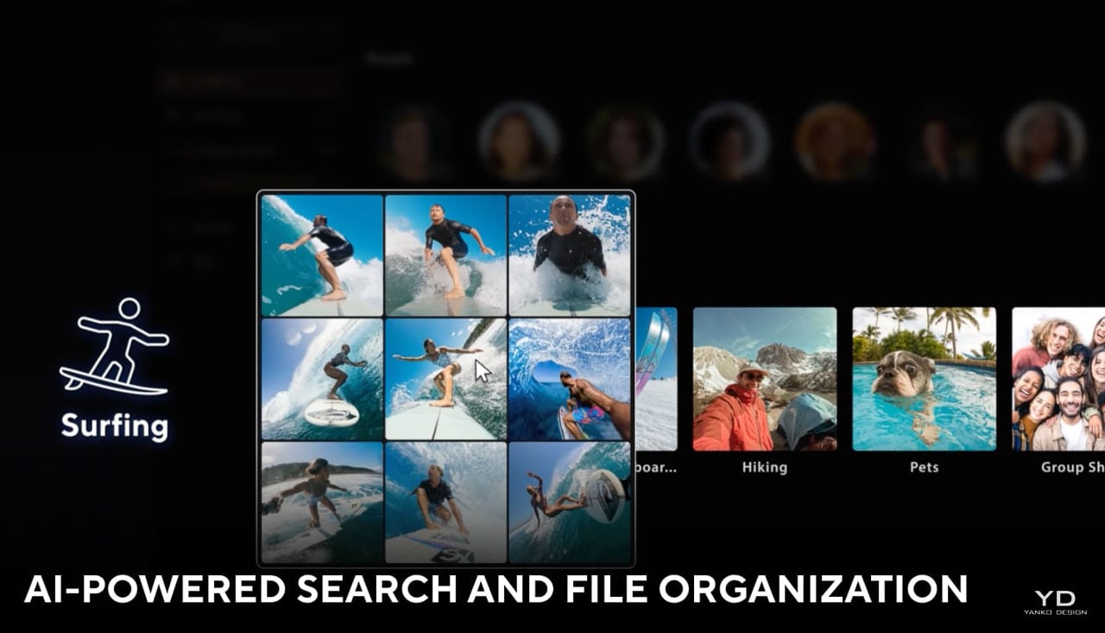Open the POV photo with the outstretched arm in the wave tube
The height and width of the screenshot is (633, 1105).
pos(569,379)
